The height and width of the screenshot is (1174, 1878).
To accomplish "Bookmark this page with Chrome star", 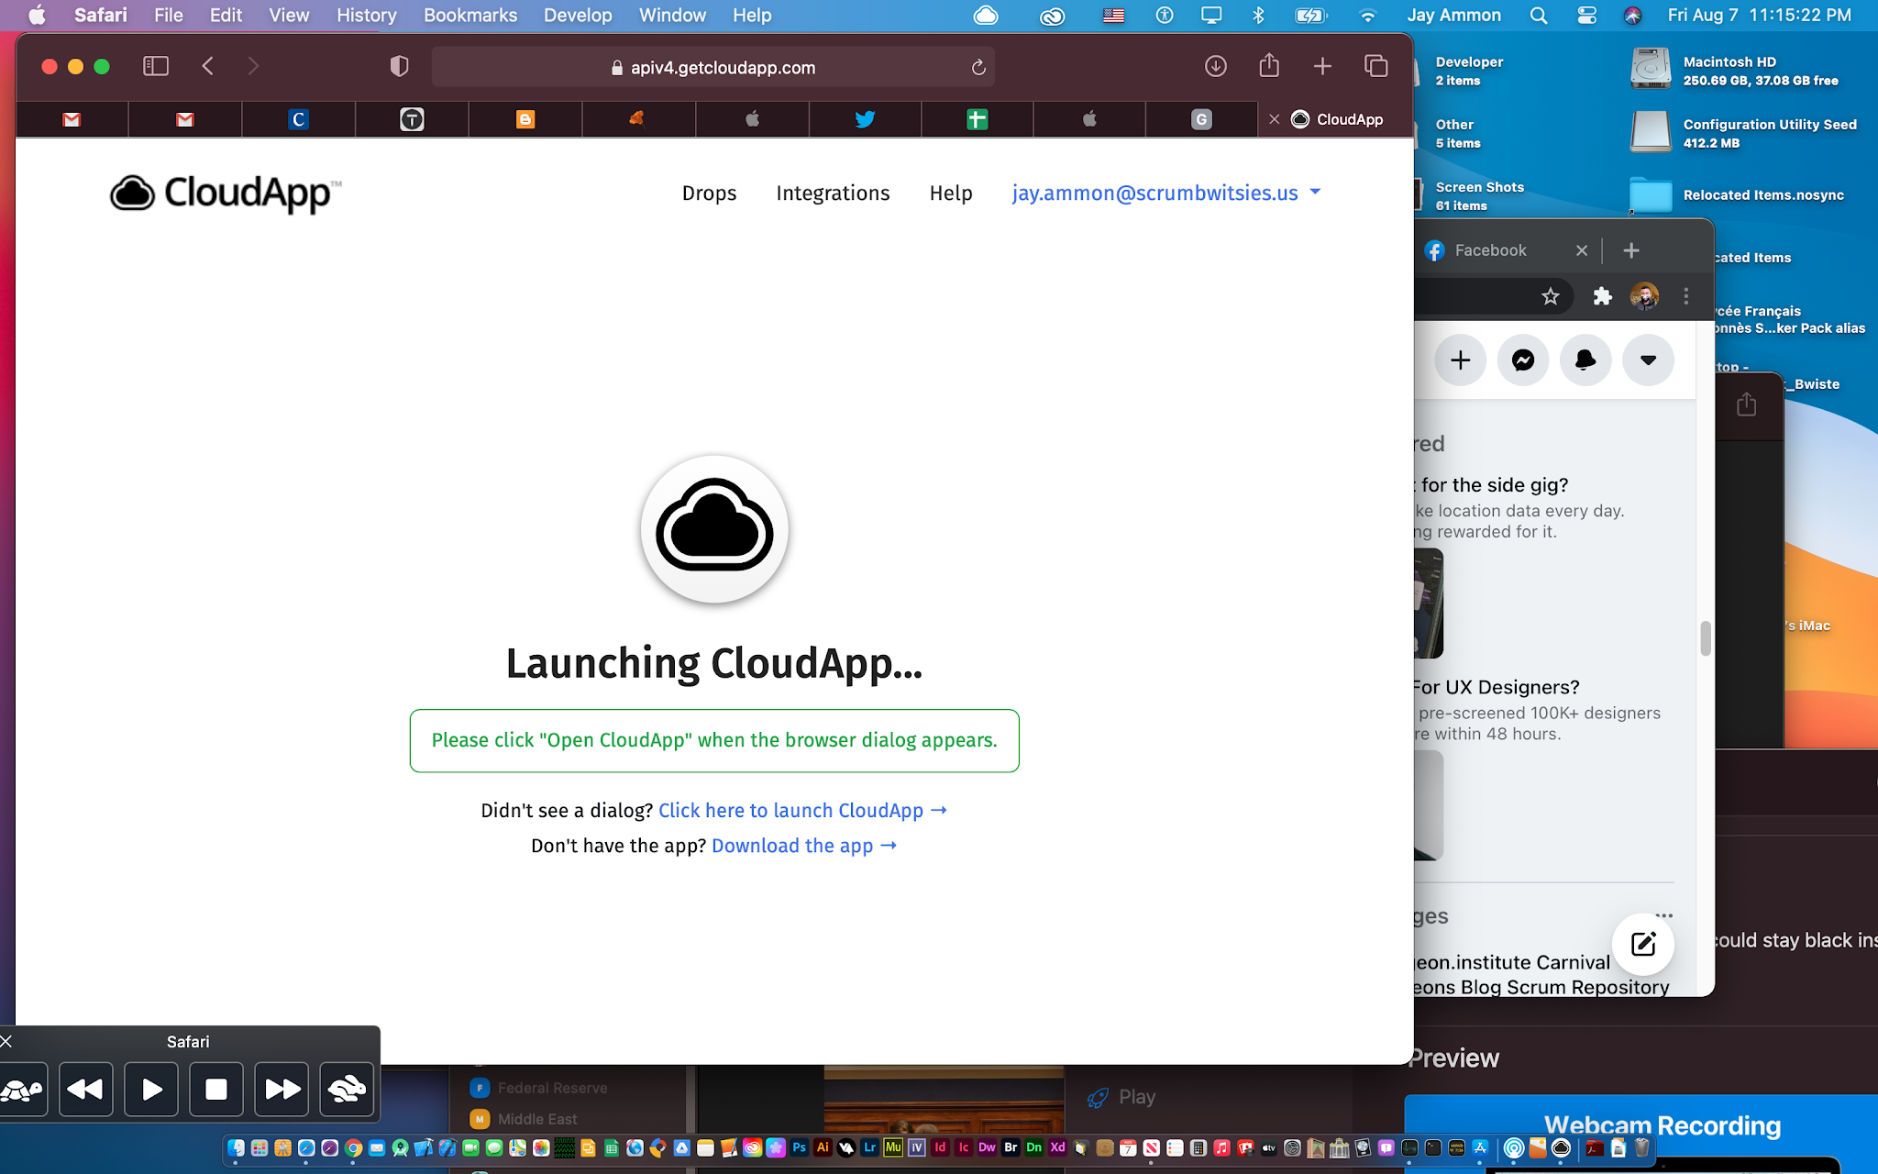I will coord(1551,296).
